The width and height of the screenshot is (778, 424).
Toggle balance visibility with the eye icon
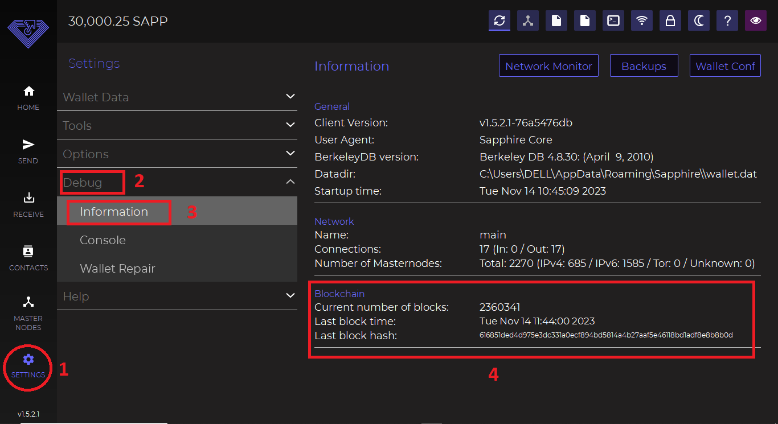(756, 21)
